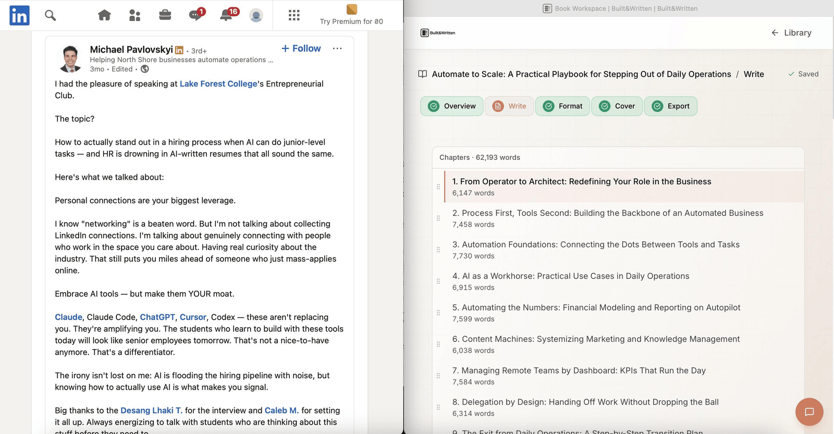
Task: Click 6,038 words under chapter 6
Action: coord(473,351)
